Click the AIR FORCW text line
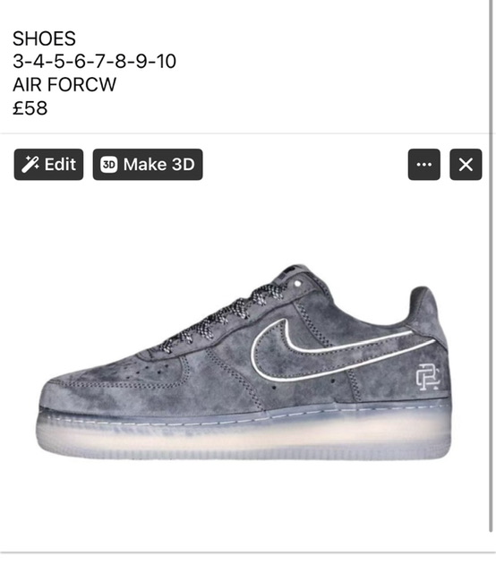 pos(64,84)
